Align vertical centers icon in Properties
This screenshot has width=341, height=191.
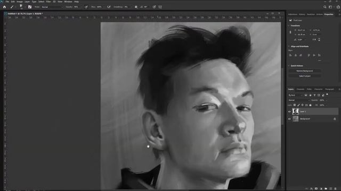(314, 55)
